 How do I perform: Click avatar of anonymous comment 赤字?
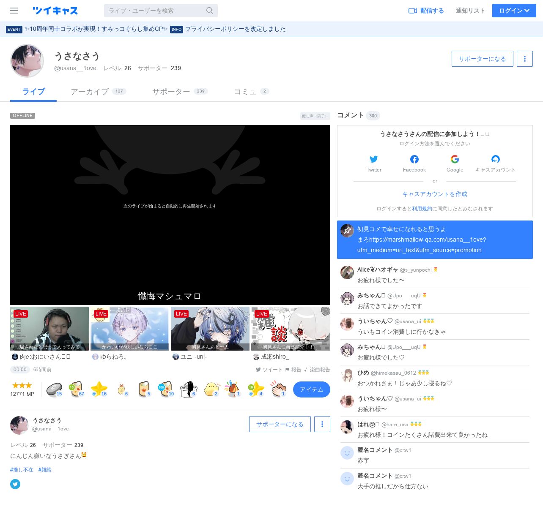tap(347, 453)
